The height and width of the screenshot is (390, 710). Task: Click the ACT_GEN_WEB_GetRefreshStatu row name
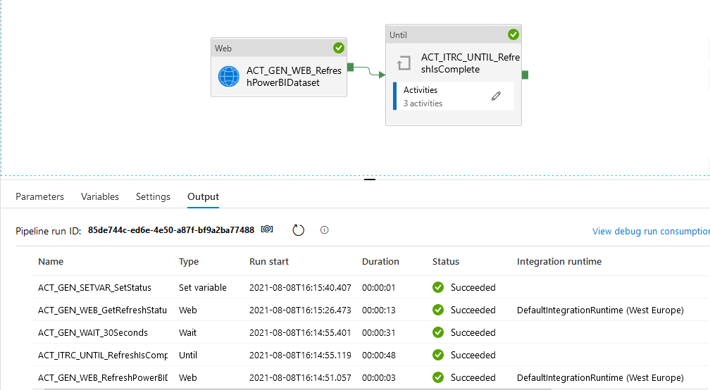pos(102,310)
